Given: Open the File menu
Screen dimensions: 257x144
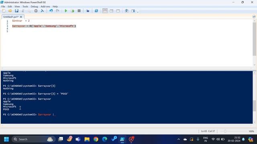Looking at the screenshot, I should coord(3,6).
